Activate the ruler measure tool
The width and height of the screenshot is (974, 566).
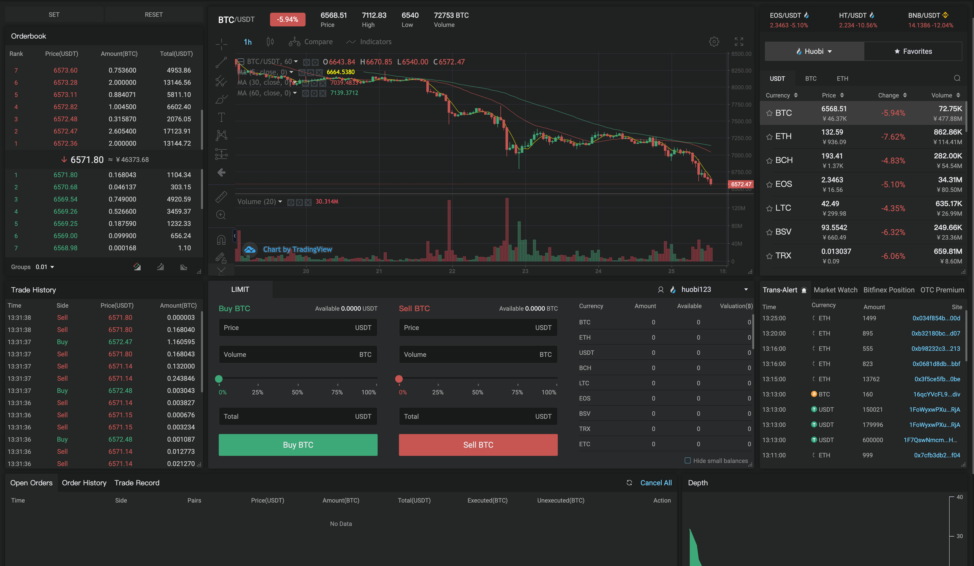coord(221,196)
